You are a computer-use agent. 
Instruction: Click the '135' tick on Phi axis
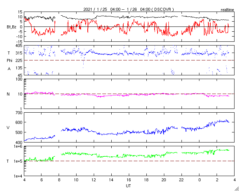[x=19, y=68]
